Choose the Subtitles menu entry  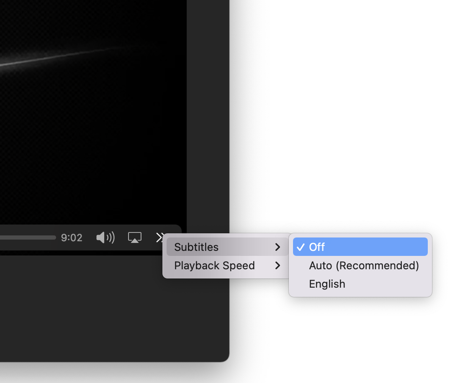(x=197, y=247)
